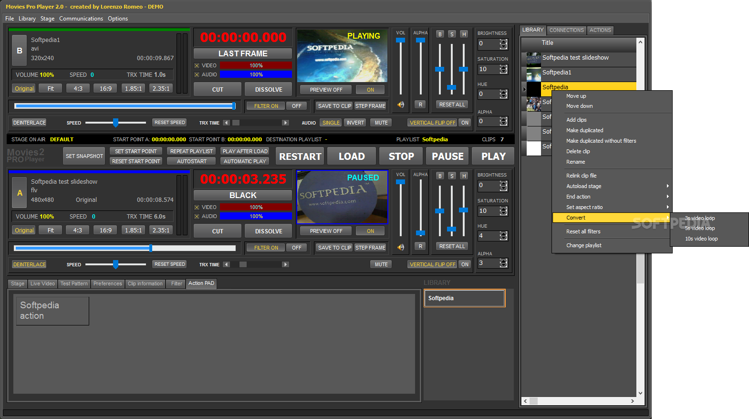
Task: Click player A SATURATION value field
Action: [x=489, y=211]
